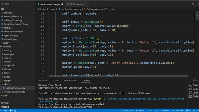This screenshot has height=112, width=199.
Task: Collapse the Tutorials folder
Action: [7, 47]
